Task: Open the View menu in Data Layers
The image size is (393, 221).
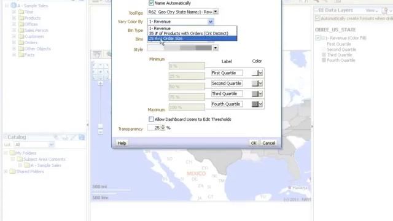Action: (372, 10)
